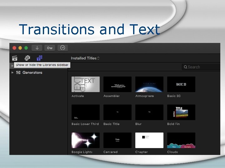This screenshot has width=225, height=168.
Task: Select the Activate title thumbnail
Action: [86, 84]
